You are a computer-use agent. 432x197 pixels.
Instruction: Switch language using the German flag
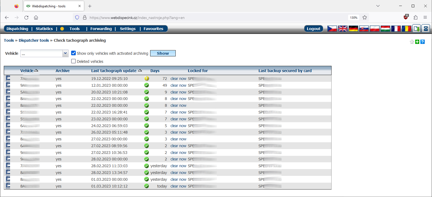point(353,28)
